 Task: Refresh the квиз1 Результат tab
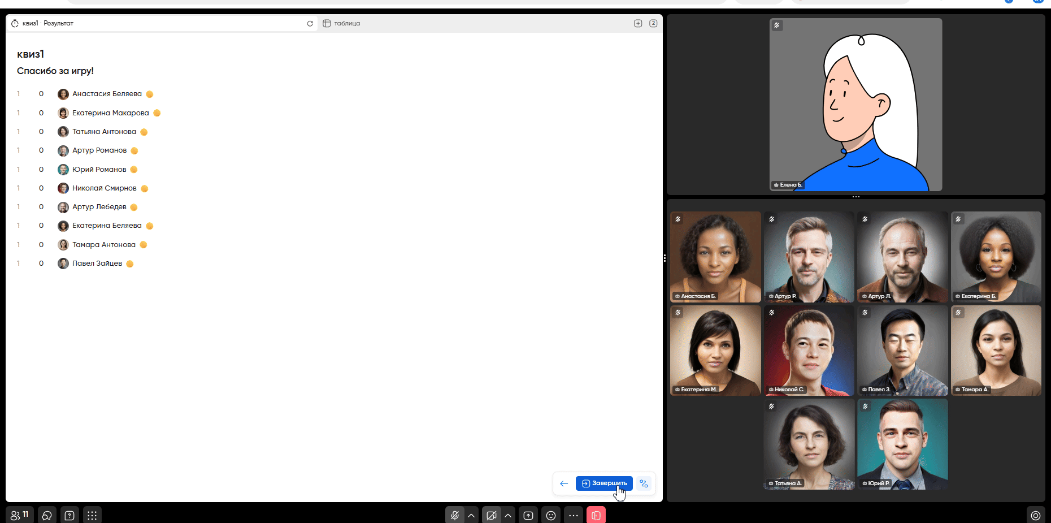(x=310, y=24)
